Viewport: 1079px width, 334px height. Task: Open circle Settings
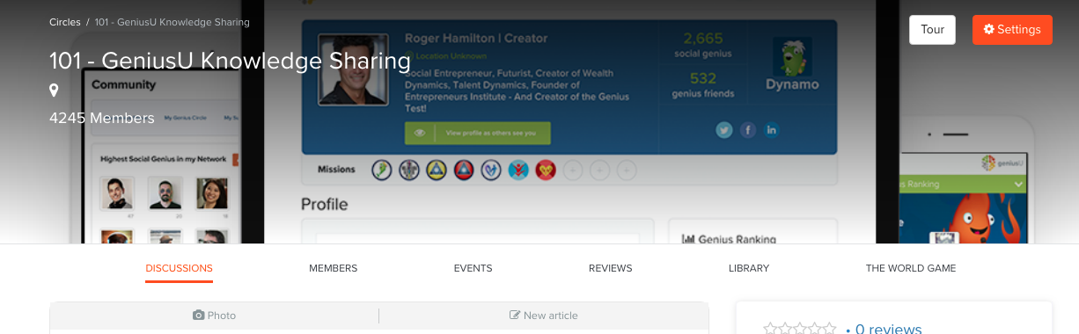pos(1012,30)
